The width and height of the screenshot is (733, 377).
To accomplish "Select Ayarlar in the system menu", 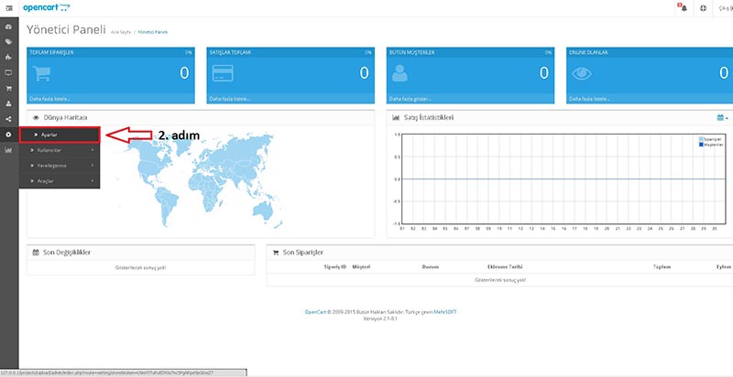I will coord(60,135).
